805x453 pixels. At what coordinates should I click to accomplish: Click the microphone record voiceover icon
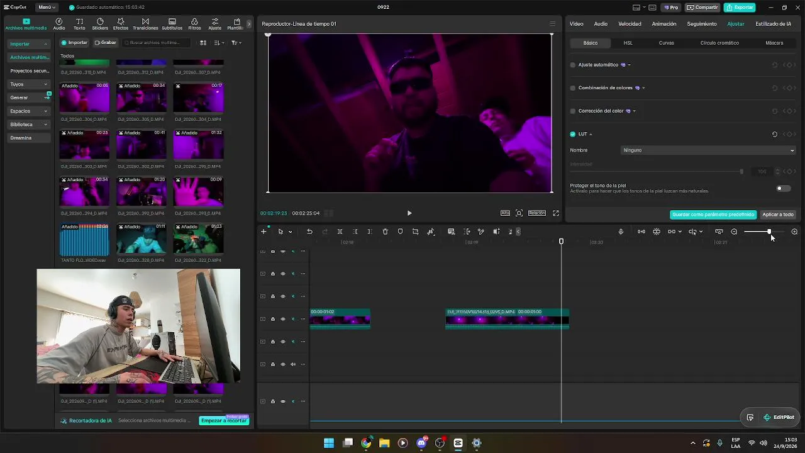621,232
